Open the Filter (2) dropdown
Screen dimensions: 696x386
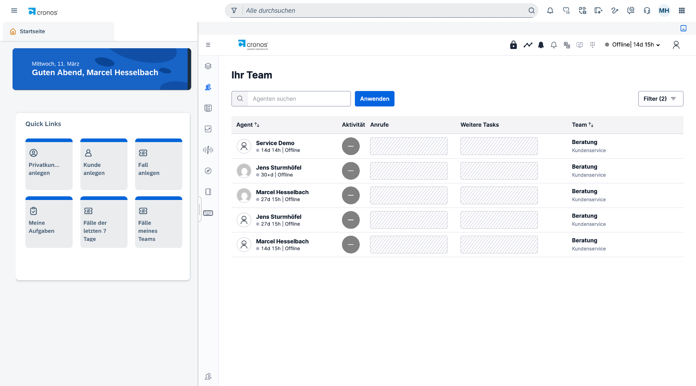661,99
